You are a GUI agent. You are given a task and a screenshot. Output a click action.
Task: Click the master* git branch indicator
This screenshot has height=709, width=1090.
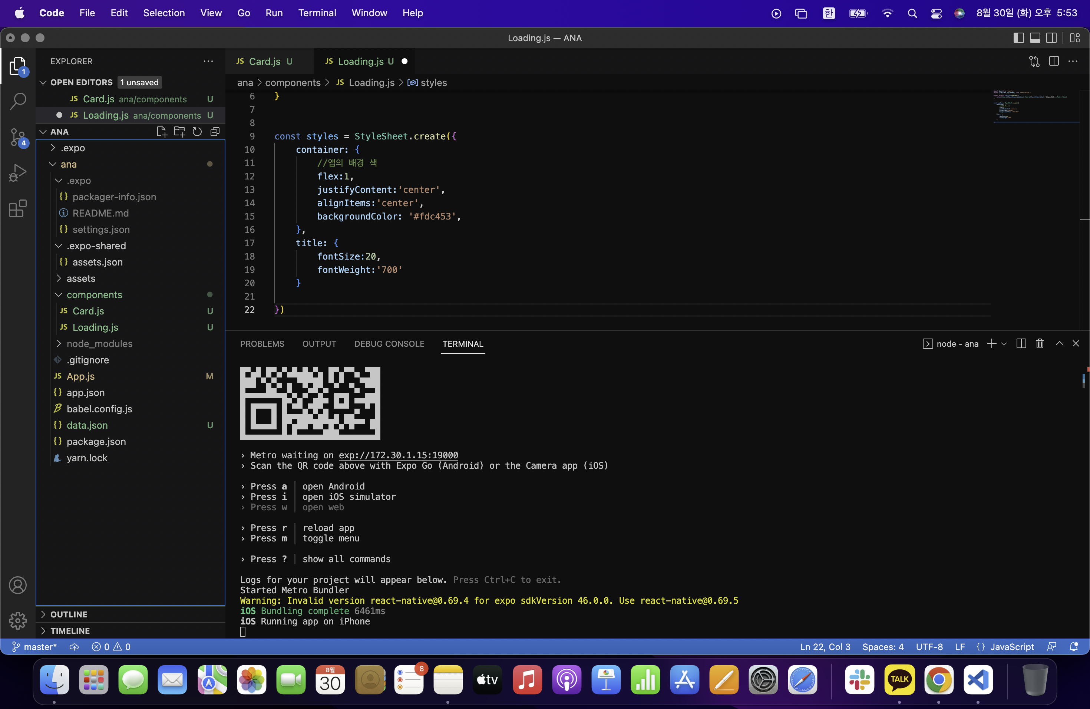click(x=34, y=647)
